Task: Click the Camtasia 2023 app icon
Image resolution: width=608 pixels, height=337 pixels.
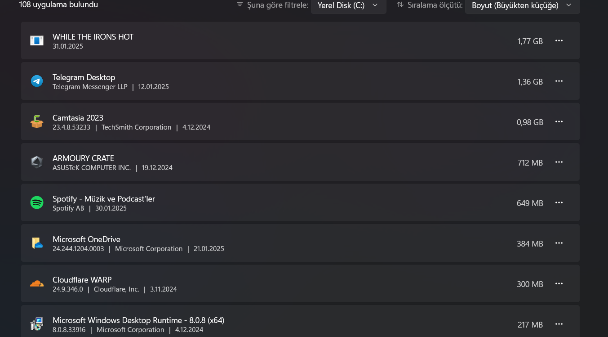Action: point(37,122)
